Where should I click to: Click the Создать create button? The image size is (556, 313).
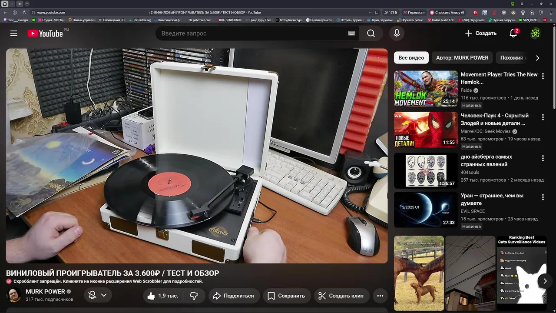[x=480, y=33]
